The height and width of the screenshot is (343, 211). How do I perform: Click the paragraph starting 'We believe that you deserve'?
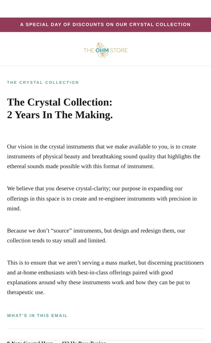point(102,199)
